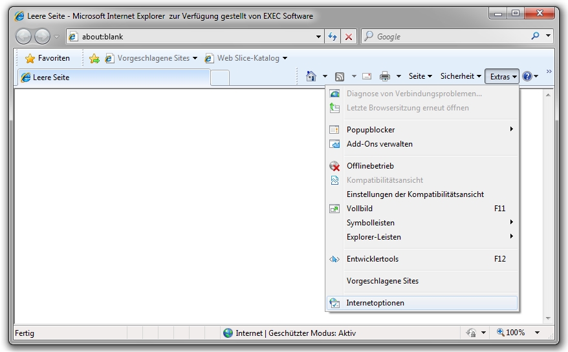
Task: Open Internetoptionen menu entry
Action: pos(422,303)
